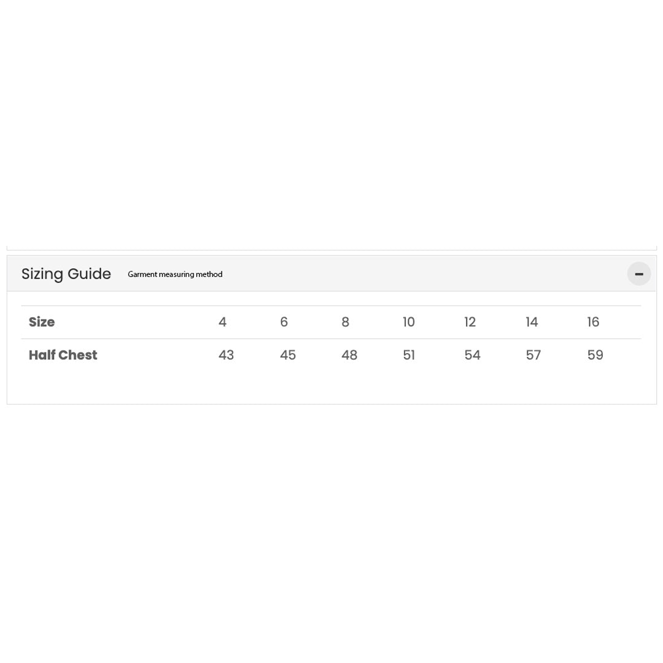The width and height of the screenshot is (663, 663).
Task: Select size 12 column header
Action: click(470, 322)
